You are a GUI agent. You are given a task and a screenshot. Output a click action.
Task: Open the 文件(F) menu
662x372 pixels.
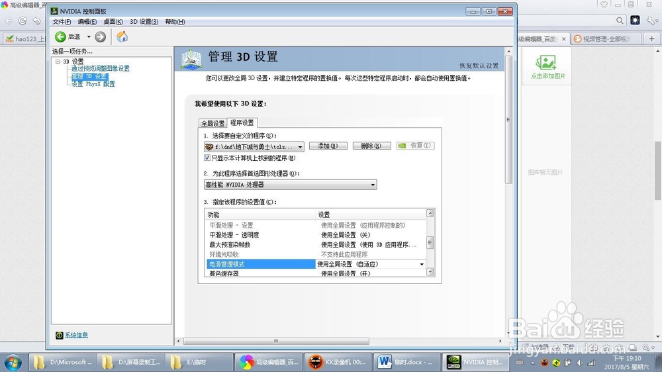(62, 22)
